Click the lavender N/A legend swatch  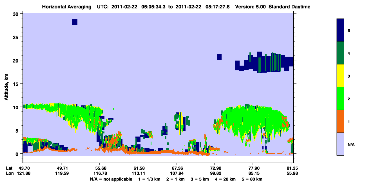pos(340,144)
